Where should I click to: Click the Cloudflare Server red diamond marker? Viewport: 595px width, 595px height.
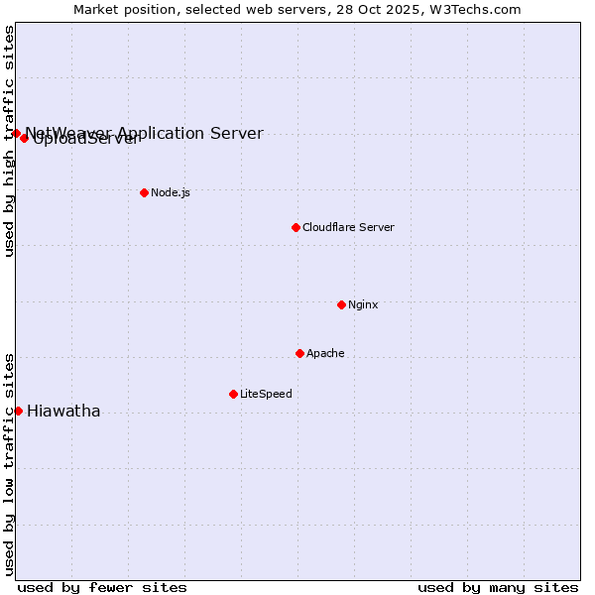[296, 227]
